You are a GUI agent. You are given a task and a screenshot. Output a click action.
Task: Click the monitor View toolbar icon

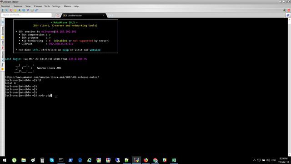pyautogui.click(x=24, y=10)
